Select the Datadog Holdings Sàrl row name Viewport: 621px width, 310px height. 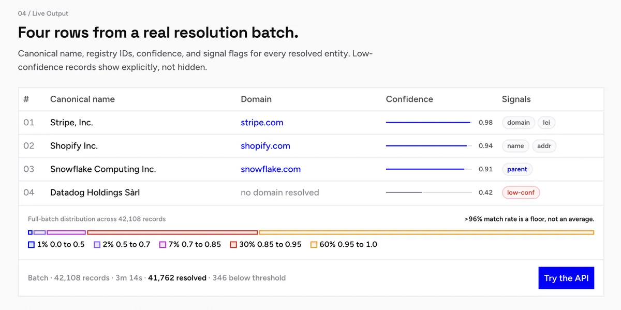pos(95,193)
